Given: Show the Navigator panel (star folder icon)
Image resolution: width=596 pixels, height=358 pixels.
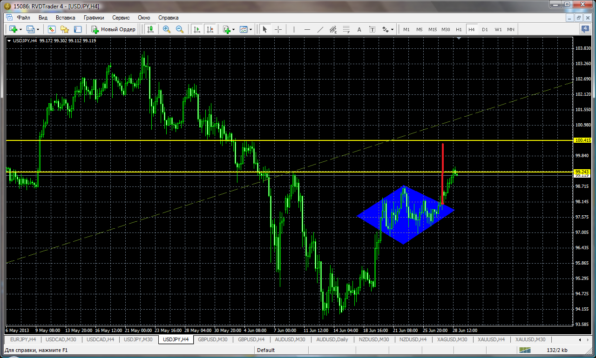Looking at the screenshot, I should [x=64, y=29].
